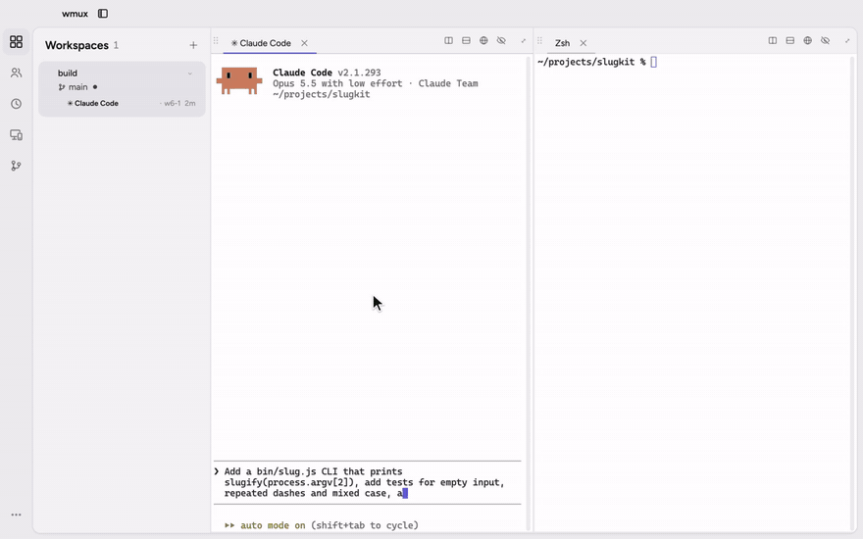This screenshot has height=539, width=863.
Task: Split Zsh pane horizontally
Action: (790, 41)
